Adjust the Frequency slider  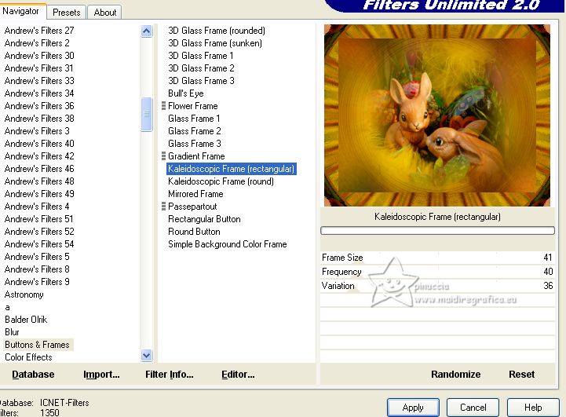tap(437, 272)
